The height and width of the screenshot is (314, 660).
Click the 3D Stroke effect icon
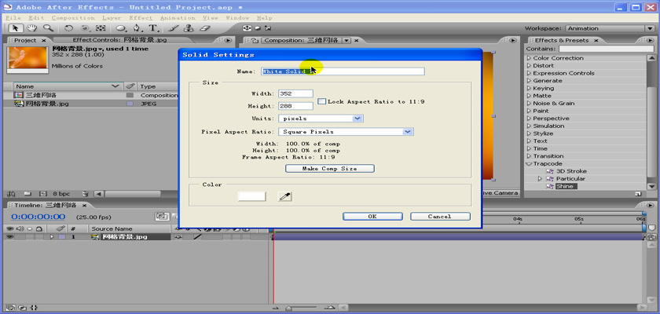point(549,171)
